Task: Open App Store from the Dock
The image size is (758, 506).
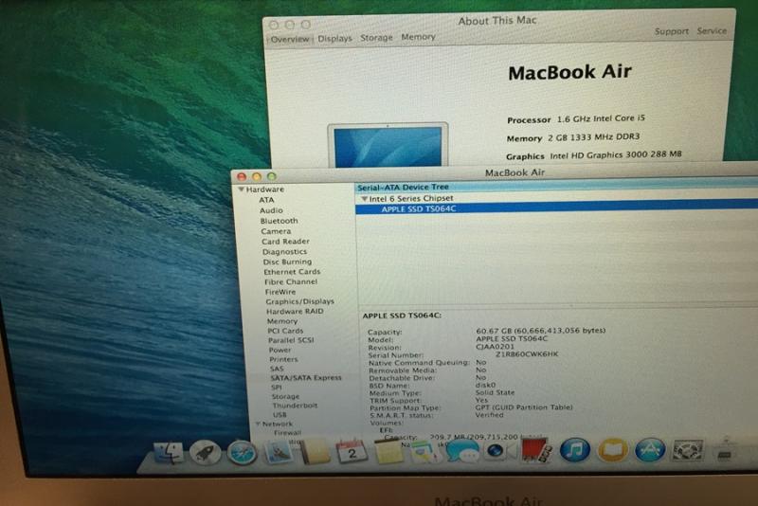Action: pyautogui.click(x=650, y=449)
